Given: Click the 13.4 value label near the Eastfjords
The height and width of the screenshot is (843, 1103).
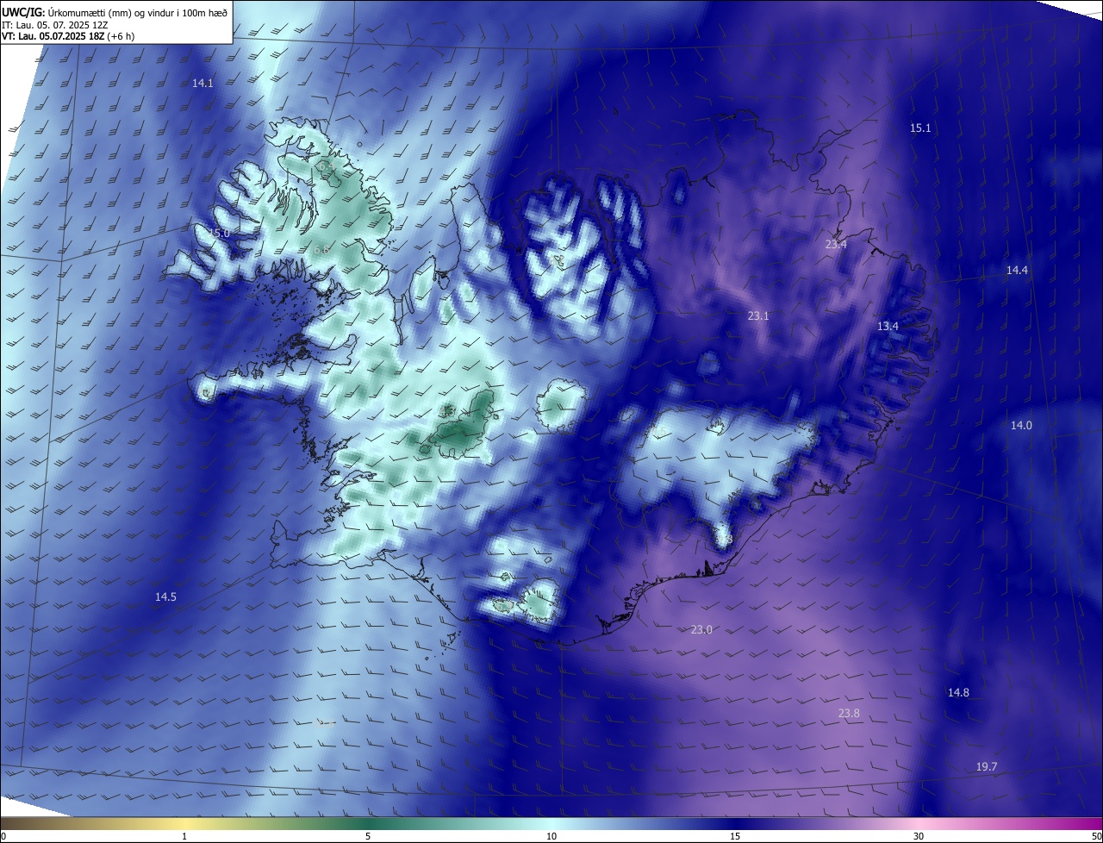Looking at the screenshot, I should 888,326.
